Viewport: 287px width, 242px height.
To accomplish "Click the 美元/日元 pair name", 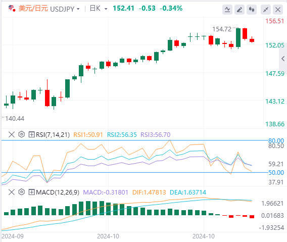I will tap(33, 9).
